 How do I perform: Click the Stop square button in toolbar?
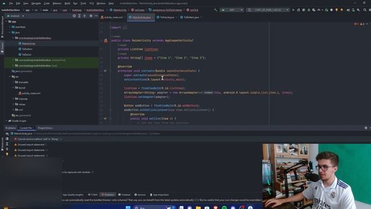(x=332, y=10)
